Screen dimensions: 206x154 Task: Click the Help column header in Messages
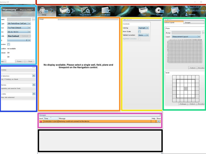point(153,118)
